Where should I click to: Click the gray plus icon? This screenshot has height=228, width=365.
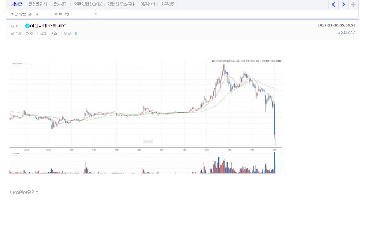(x=354, y=5)
